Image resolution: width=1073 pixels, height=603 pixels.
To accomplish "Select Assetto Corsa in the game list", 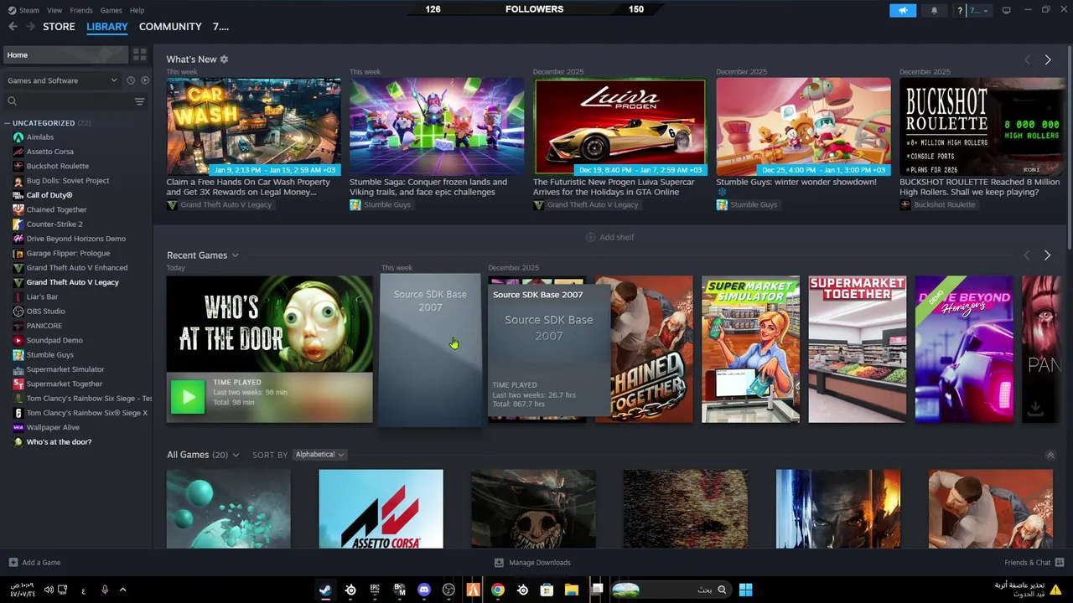I will click(x=49, y=152).
